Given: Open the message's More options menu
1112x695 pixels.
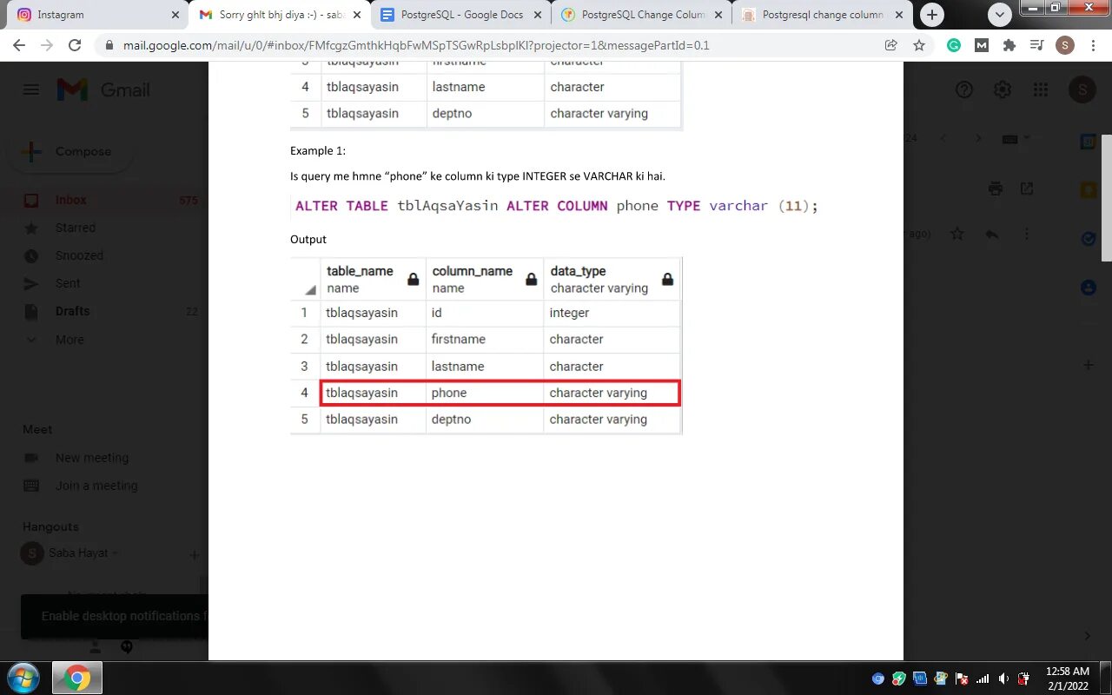Looking at the screenshot, I should 1027,234.
